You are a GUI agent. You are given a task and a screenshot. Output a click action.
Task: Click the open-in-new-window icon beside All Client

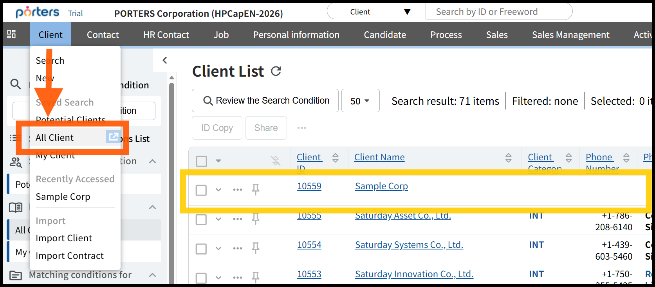pyautogui.click(x=113, y=136)
